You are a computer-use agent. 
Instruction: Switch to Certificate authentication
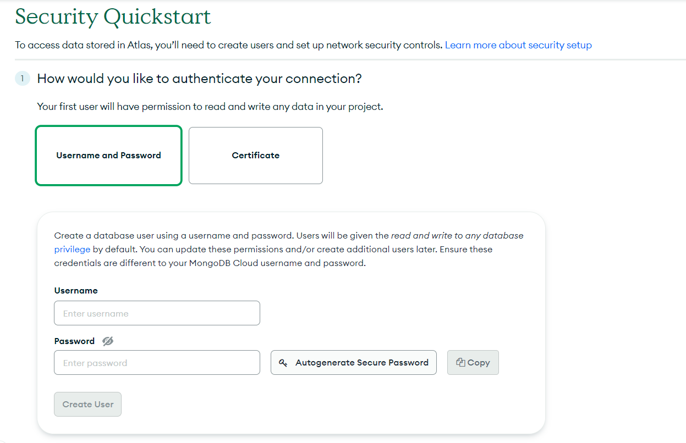click(255, 156)
